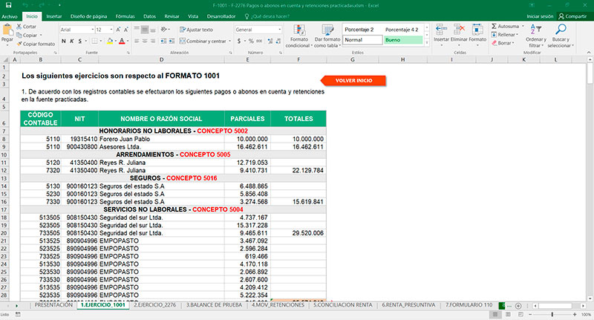Decrease indent in cell

(x=163, y=41)
